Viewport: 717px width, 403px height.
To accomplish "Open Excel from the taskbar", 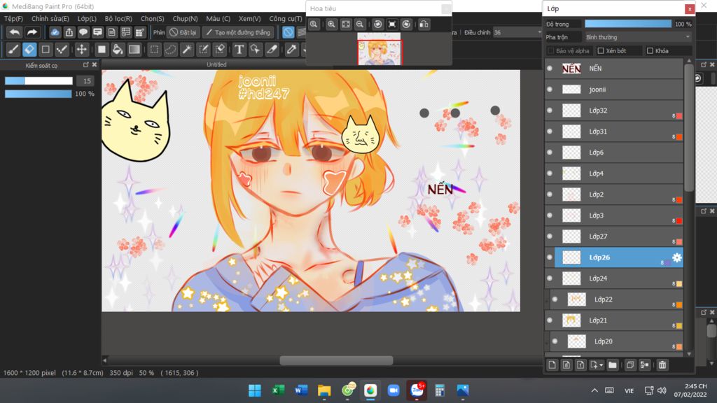I will (277, 390).
